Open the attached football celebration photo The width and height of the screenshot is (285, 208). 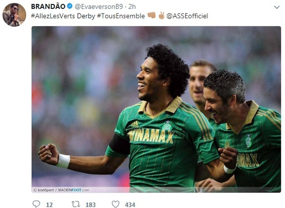[156, 109]
